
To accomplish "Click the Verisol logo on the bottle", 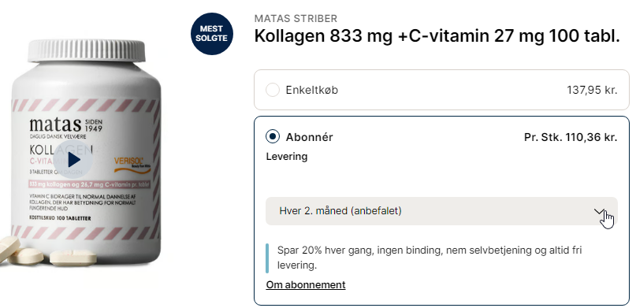I will click(x=132, y=163).
